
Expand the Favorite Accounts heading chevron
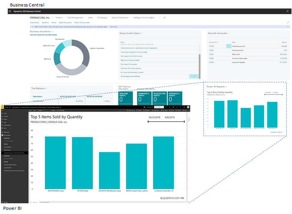click(x=229, y=33)
